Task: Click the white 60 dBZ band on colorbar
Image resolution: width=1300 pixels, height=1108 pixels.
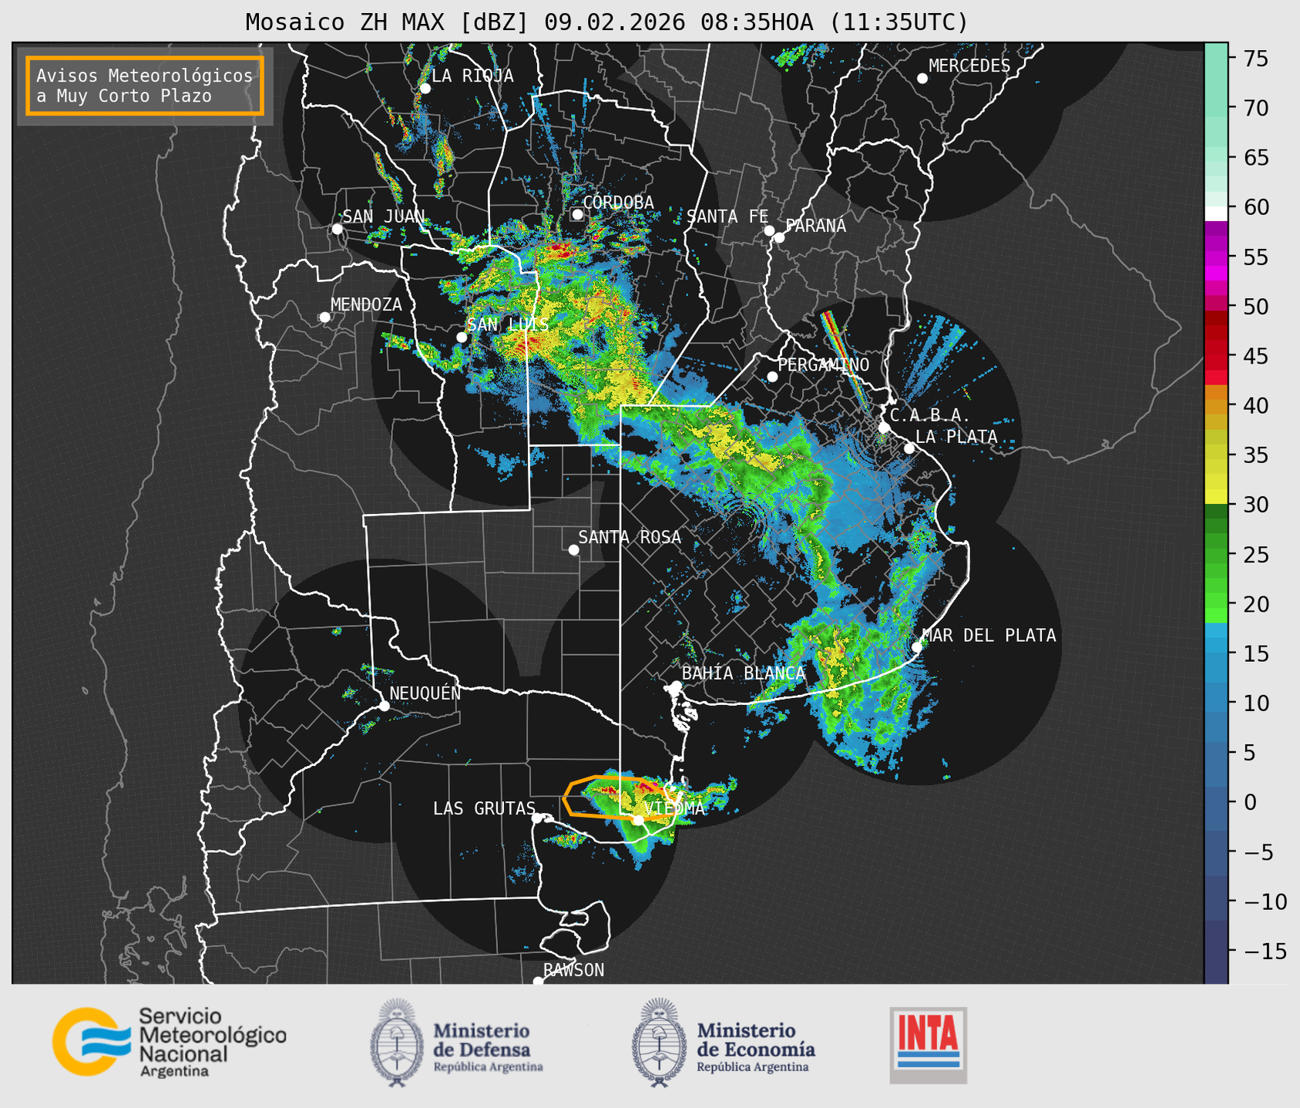Action: pyautogui.click(x=1215, y=213)
